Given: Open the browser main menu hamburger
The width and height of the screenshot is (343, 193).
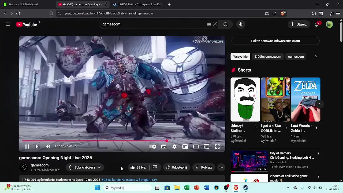Looking at the screenshot, I should 338,13.
